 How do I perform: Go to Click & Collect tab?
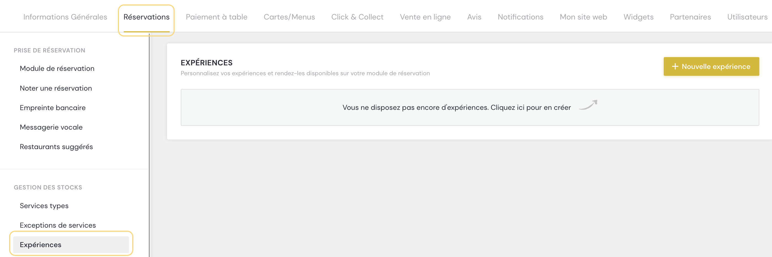click(357, 17)
